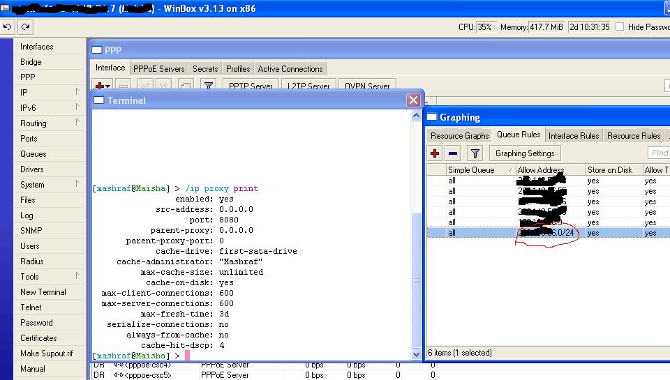Image resolution: width=670 pixels, height=380 pixels.
Task: Tick the Hide Passwords checkbox
Action: (620, 27)
